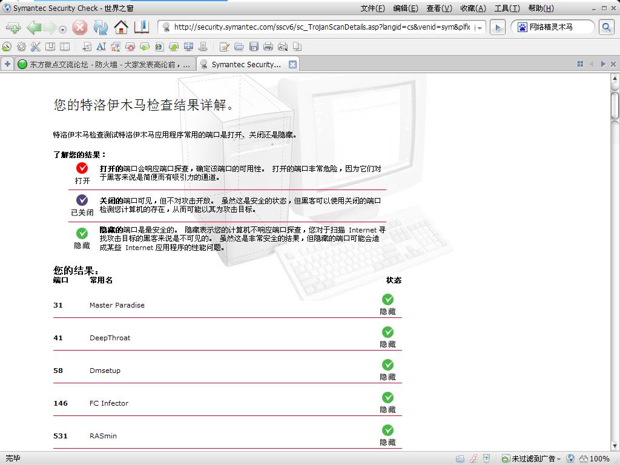
Task: Click the full screen monitor icon
Action: point(189,47)
